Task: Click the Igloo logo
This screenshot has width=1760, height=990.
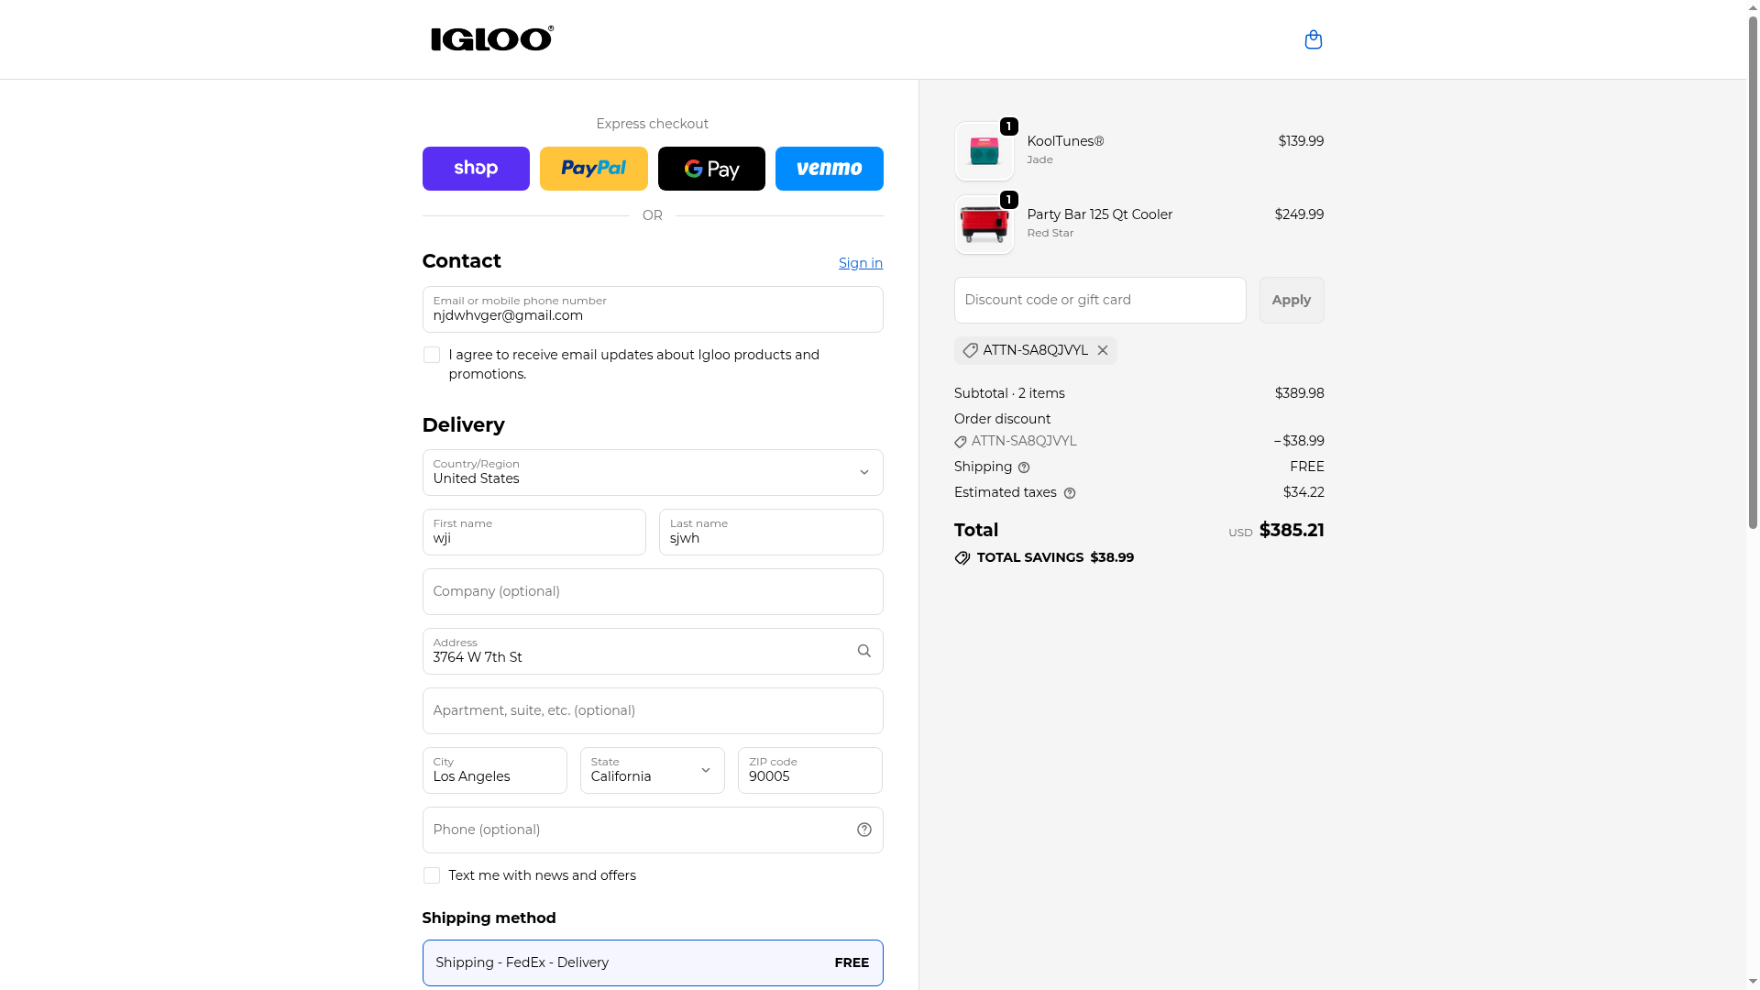Action: click(x=492, y=38)
